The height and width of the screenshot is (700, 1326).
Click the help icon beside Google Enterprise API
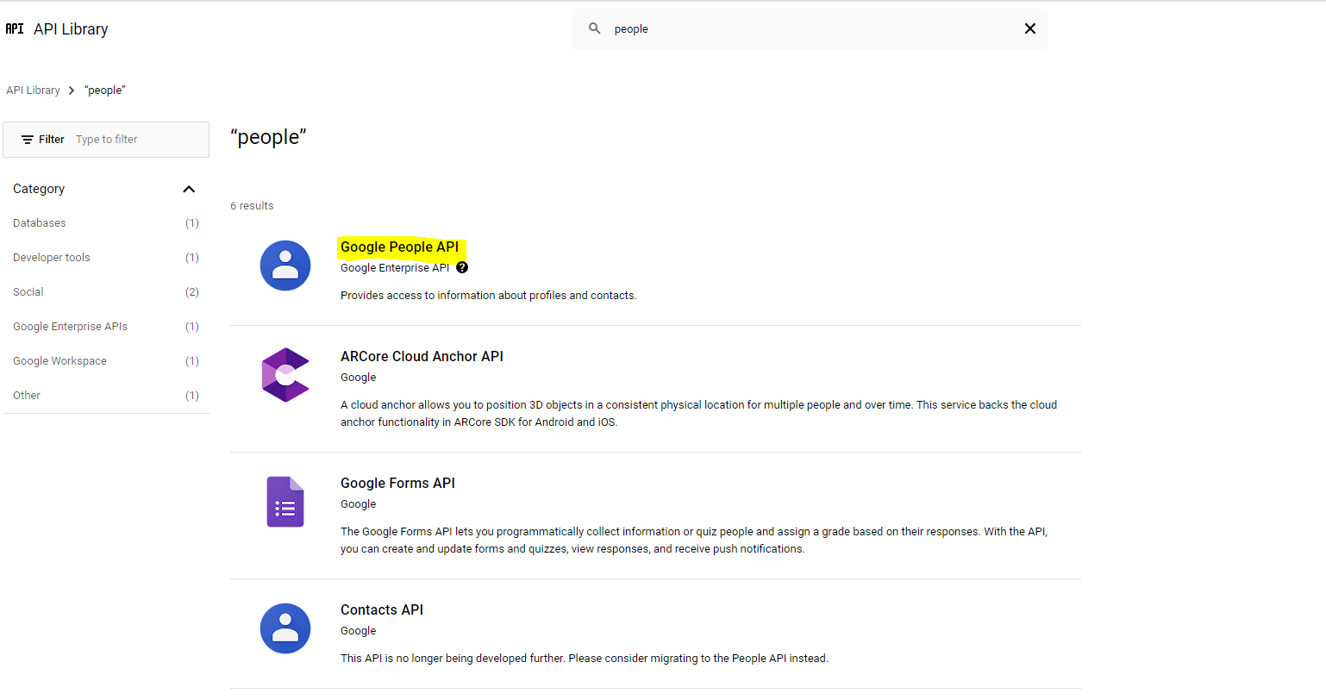[462, 267]
